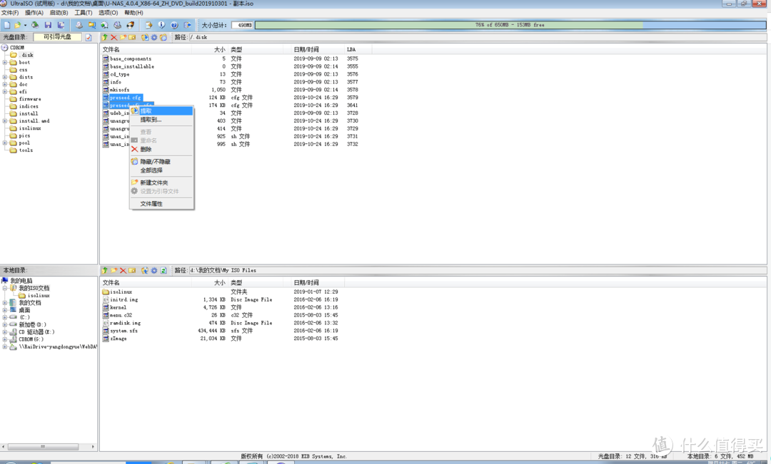Click Add Files icon in ISO pane toolbar
Screen dimensions: 771x464
click(x=132, y=37)
